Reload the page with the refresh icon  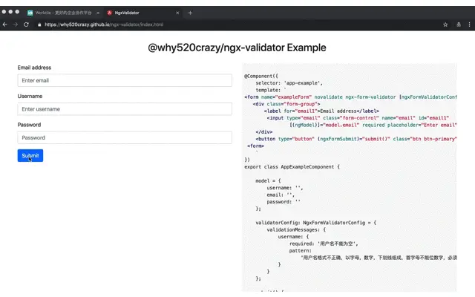pyautogui.click(x=27, y=25)
